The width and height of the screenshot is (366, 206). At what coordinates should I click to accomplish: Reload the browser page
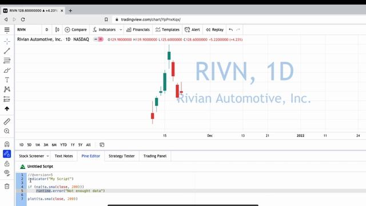[x=23, y=19]
